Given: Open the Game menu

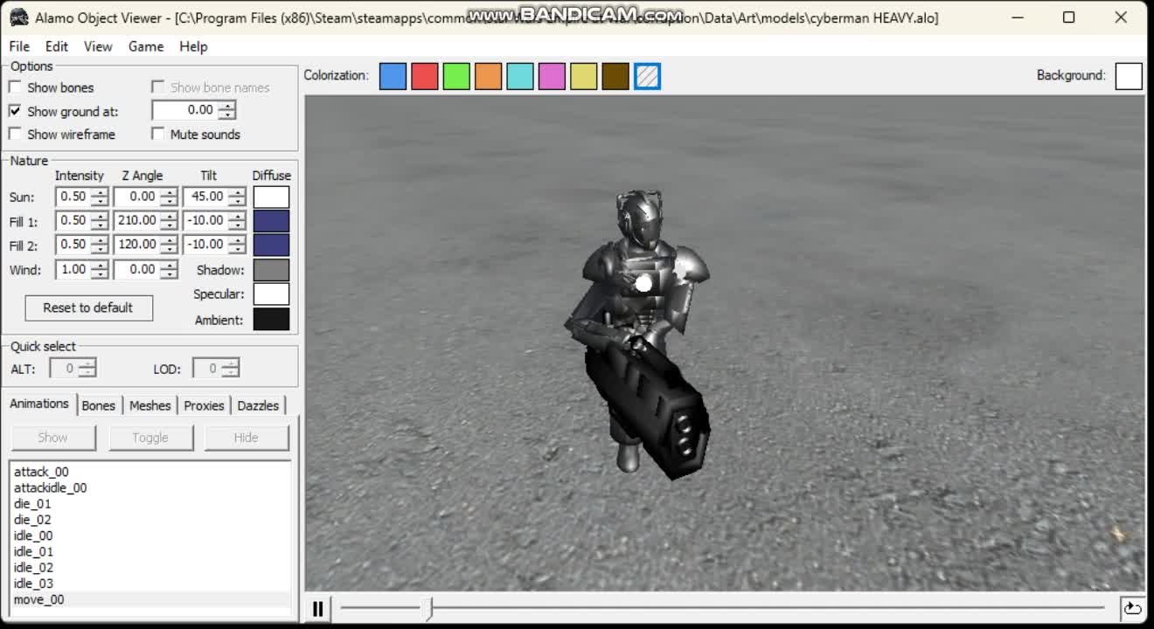Looking at the screenshot, I should coord(145,46).
